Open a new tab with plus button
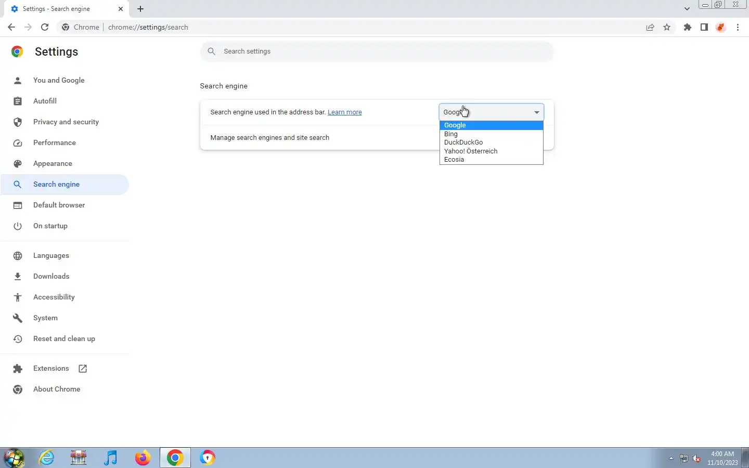Image resolution: width=749 pixels, height=468 pixels. tap(140, 9)
